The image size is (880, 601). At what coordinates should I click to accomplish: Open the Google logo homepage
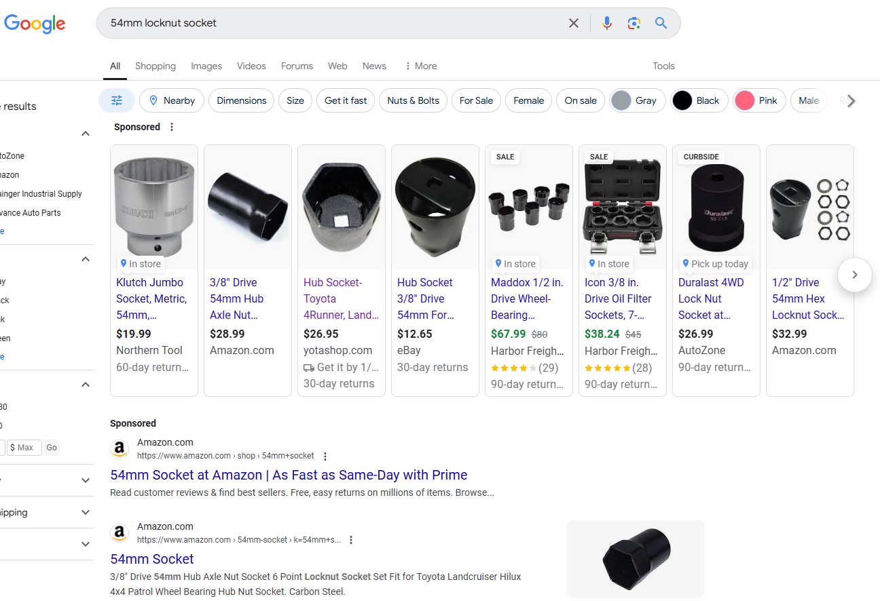pyautogui.click(x=35, y=24)
